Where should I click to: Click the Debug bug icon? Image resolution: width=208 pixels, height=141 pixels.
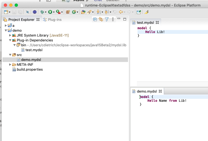click(42, 12)
